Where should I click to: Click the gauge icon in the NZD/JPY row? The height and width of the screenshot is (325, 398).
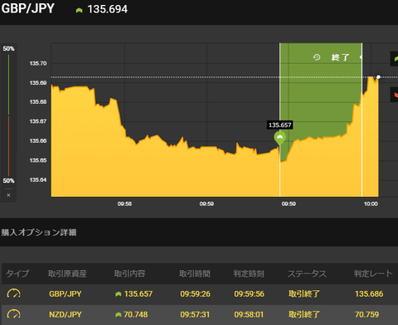pos(13,314)
